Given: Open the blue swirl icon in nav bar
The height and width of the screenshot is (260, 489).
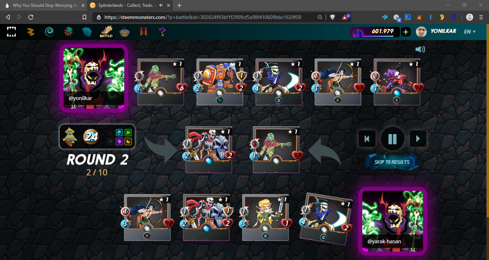Looking at the screenshot, I should [49, 32].
